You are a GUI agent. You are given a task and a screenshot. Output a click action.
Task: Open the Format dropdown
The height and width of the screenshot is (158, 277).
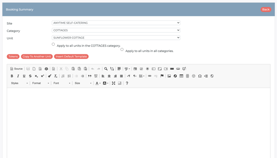40,83
